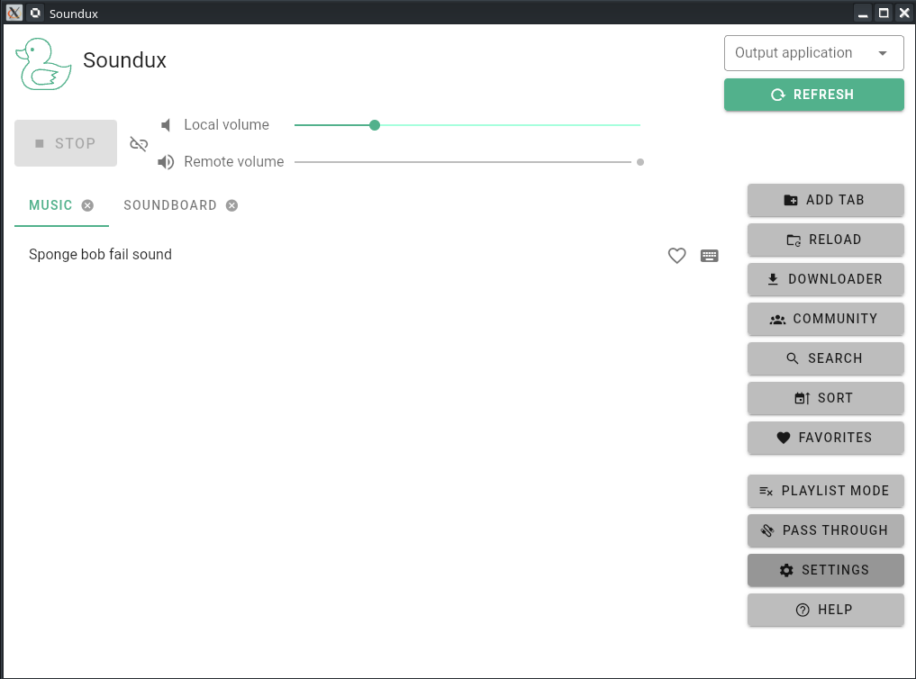The image size is (916, 679).
Task: Click the Remote volume slider handle
Action: coord(640,162)
